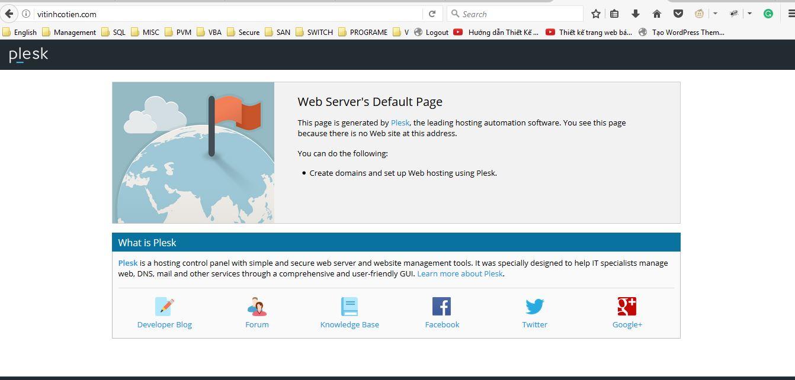Image resolution: width=795 pixels, height=380 pixels.
Task: Click the Facebook logo icon
Action: [442, 307]
